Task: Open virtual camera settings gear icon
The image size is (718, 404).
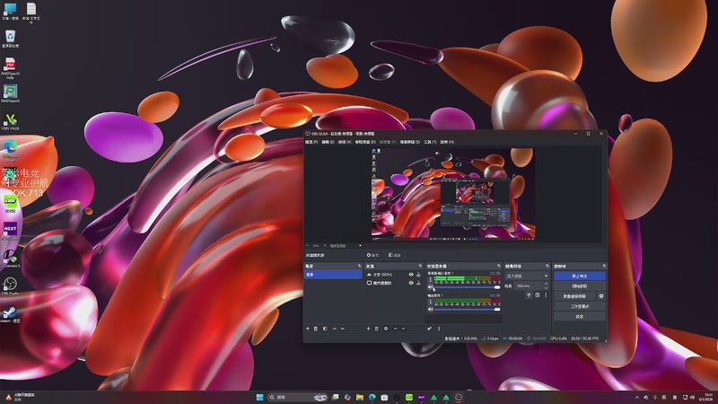Action: tap(601, 296)
